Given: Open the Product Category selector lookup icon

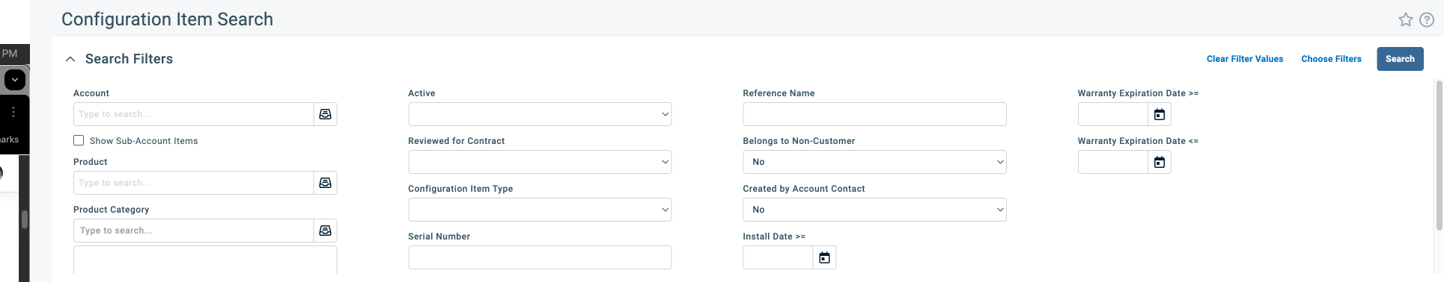Looking at the screenshot, I should [325, 231].
